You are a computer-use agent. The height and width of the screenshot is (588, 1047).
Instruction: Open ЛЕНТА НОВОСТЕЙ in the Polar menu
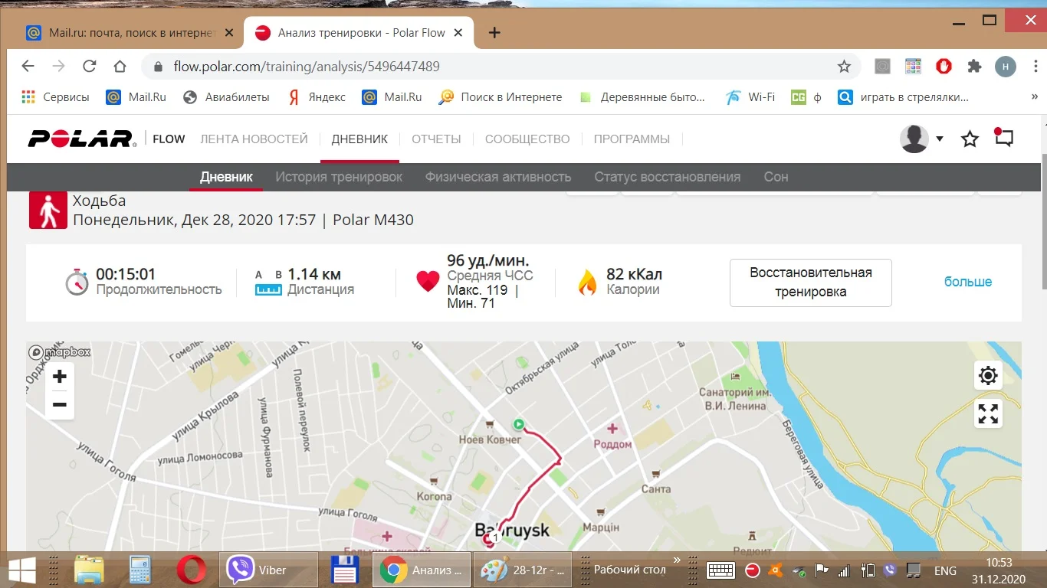coord(254,139)
